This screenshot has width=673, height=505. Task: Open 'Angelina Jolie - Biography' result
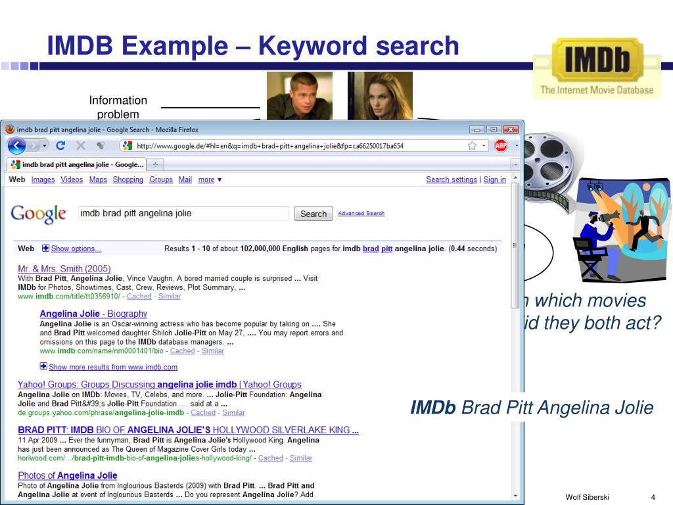[93, 314]
